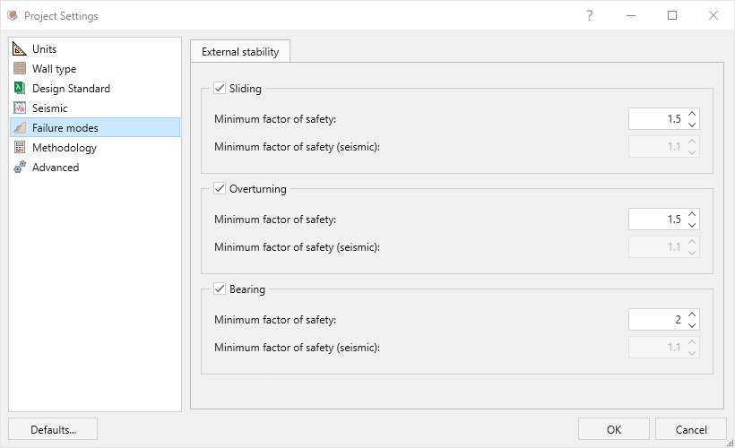
Task: Click the Project Settings title bar app icon
Action: pos(13,15)
